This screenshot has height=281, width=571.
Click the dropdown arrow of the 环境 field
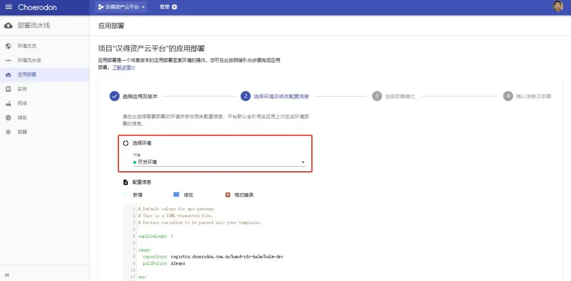(303, 162)
